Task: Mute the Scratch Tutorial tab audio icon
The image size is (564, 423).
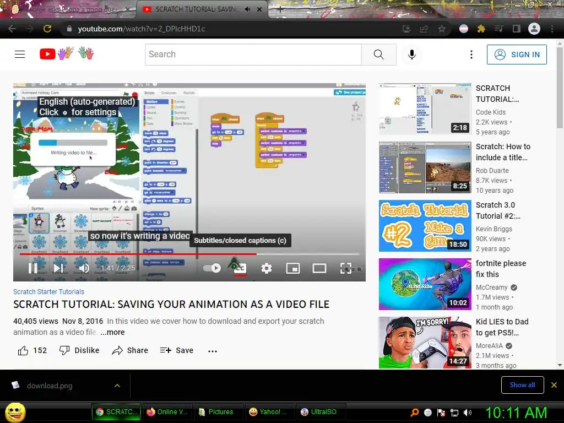Action: [247, 9]
